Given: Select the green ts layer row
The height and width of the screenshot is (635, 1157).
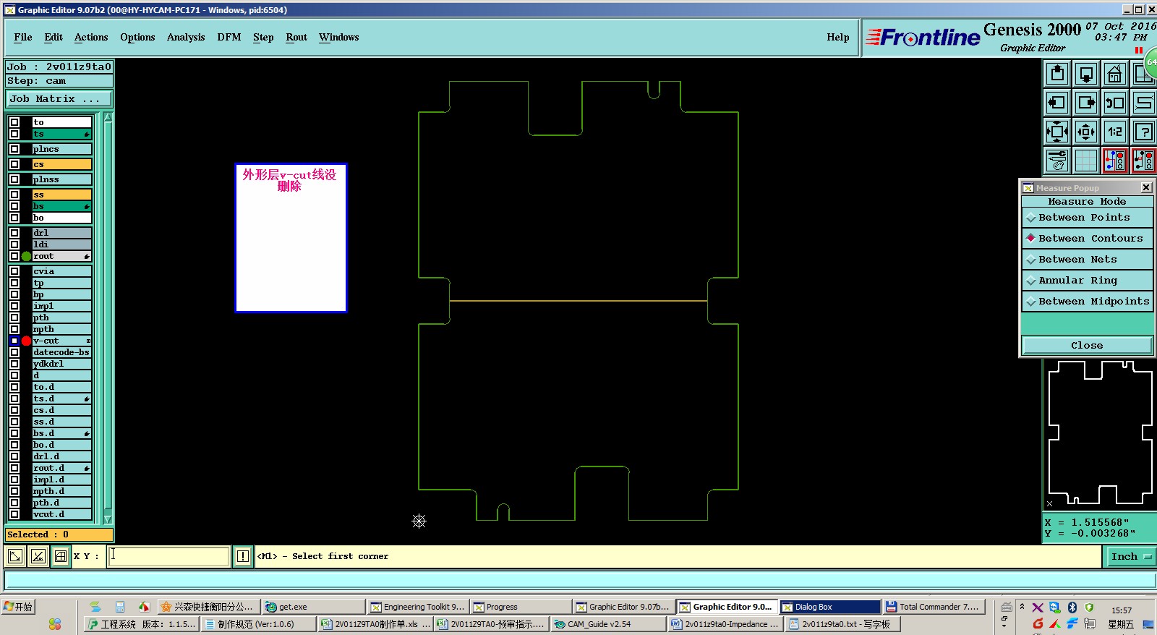Looking at the screenshot, I should [x=62, y=134].
